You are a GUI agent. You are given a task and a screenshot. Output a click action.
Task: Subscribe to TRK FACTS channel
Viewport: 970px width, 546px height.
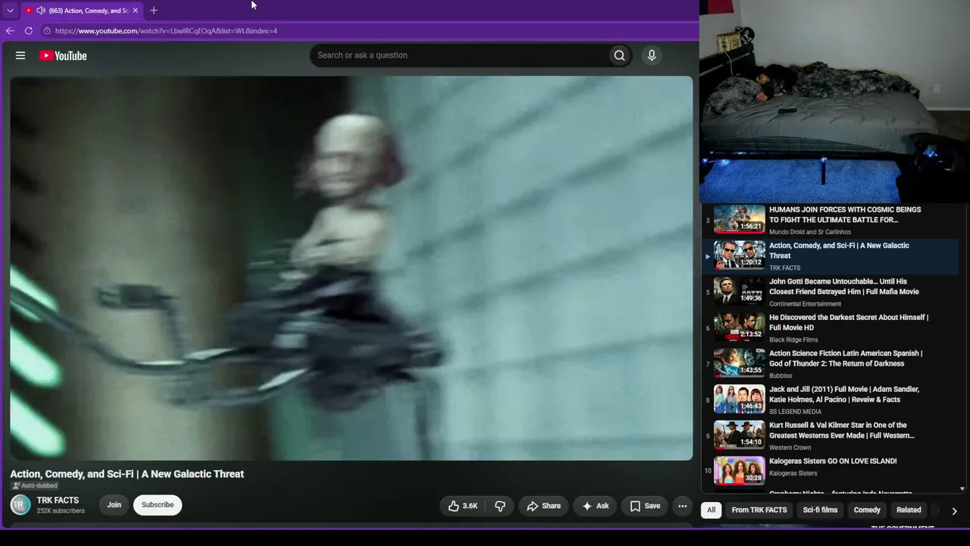pyautogui.click(x=158, y=505)
